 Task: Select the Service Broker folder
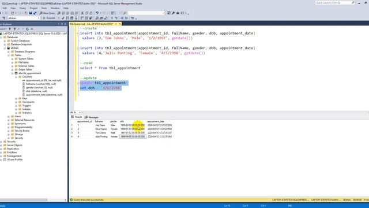pyautogui.click(x=22, y=131)
